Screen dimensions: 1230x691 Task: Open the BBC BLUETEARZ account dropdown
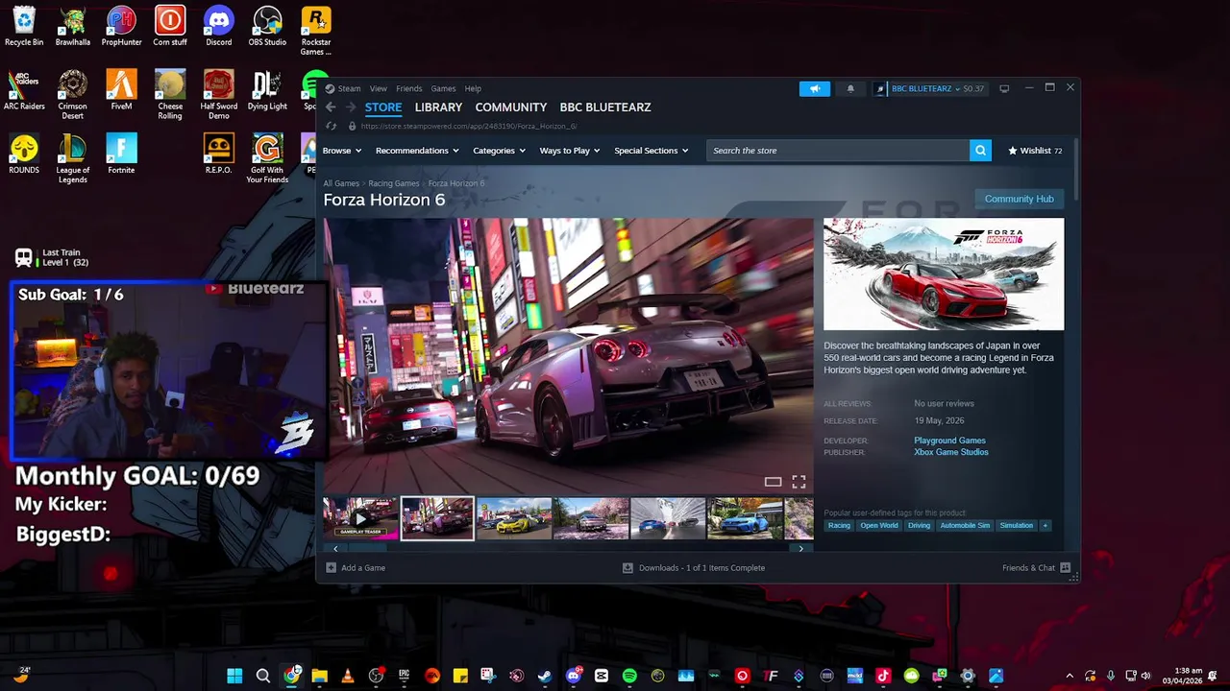(930, 88)
